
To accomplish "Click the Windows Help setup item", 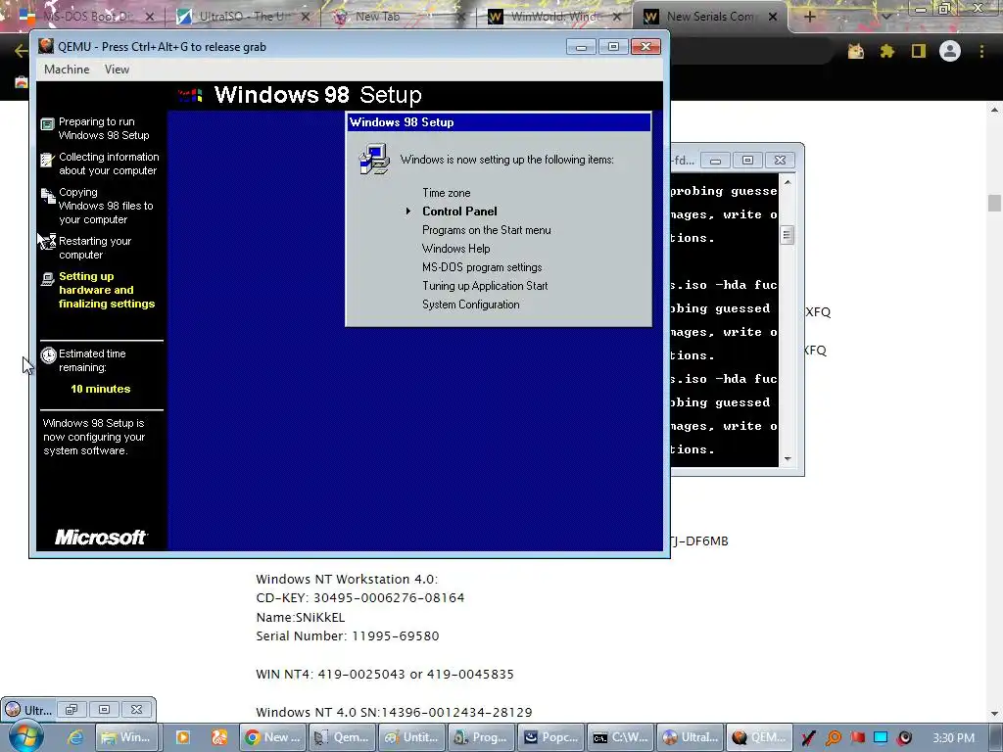I will 456,248.
